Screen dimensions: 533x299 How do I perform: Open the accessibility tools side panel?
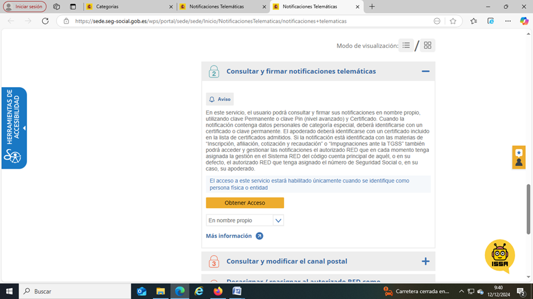click(14, 127)
